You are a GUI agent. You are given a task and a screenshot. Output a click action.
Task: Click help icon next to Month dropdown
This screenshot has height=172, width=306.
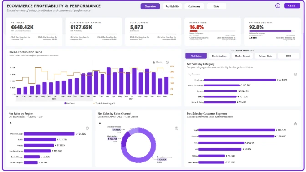coord(168,62)
